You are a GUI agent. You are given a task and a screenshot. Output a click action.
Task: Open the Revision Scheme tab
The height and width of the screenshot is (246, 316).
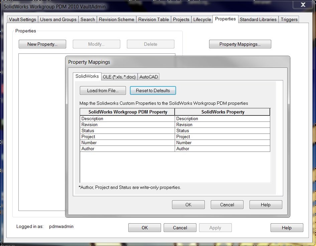[117, 20]
